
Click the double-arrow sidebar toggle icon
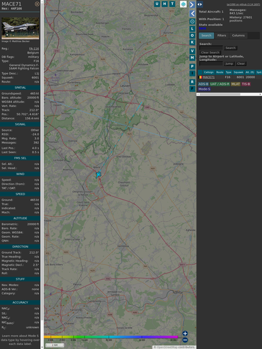[200, 4]
